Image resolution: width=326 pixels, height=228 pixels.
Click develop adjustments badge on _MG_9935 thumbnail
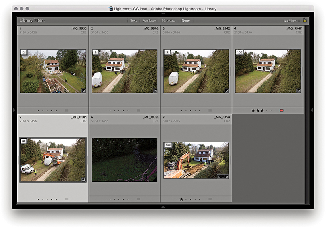[x=84, y=91]
